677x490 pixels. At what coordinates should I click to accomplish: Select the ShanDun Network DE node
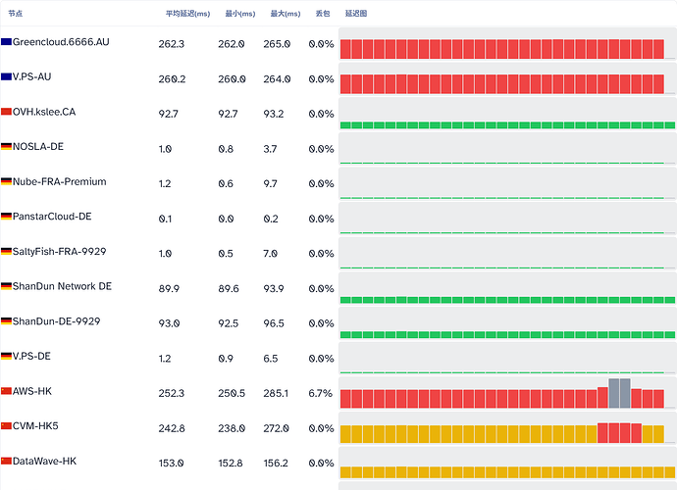point(62,286)
